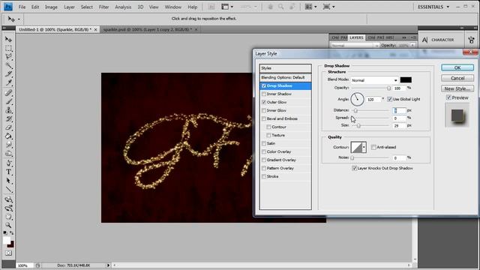This screenshot has width=480, height=270.
Task: Open the Contour picker dropdown arrow
Action: pyautogui.click(x=364, y=147)
